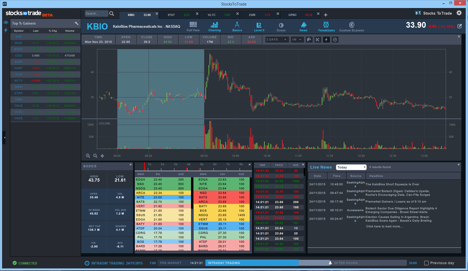Click the Search input field
The height and width of the screenshot is (271, 468).
(x=96, y=14)
